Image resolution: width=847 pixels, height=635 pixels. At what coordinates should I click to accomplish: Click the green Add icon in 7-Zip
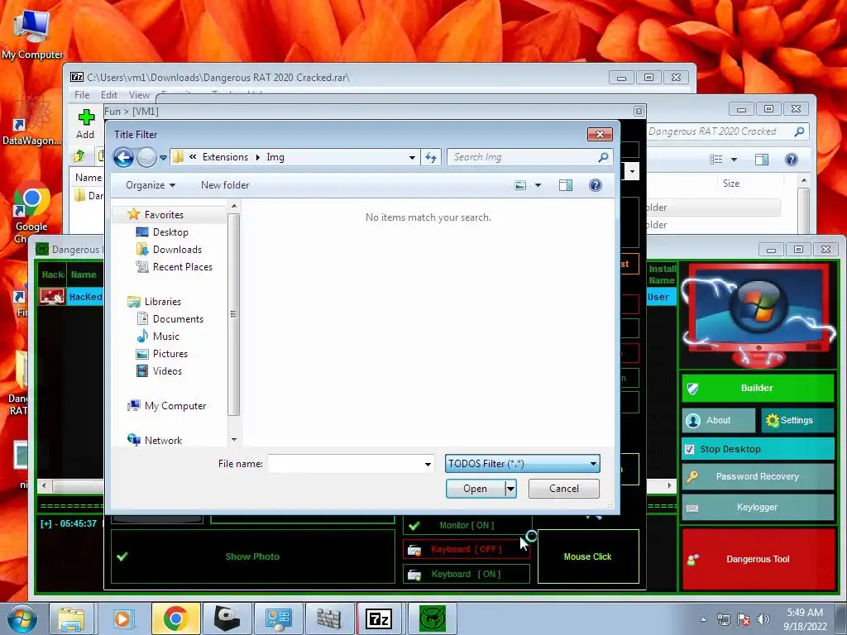point(86,117)
